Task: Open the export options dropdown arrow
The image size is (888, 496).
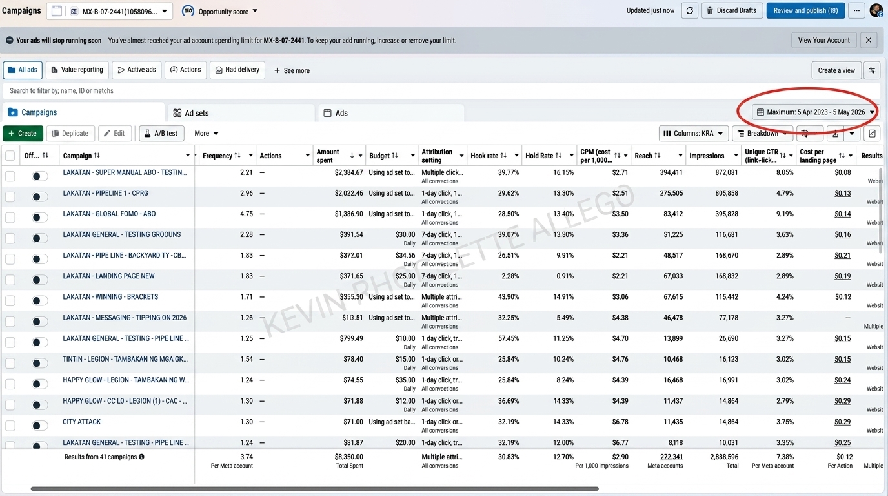Action: (852, 134)
